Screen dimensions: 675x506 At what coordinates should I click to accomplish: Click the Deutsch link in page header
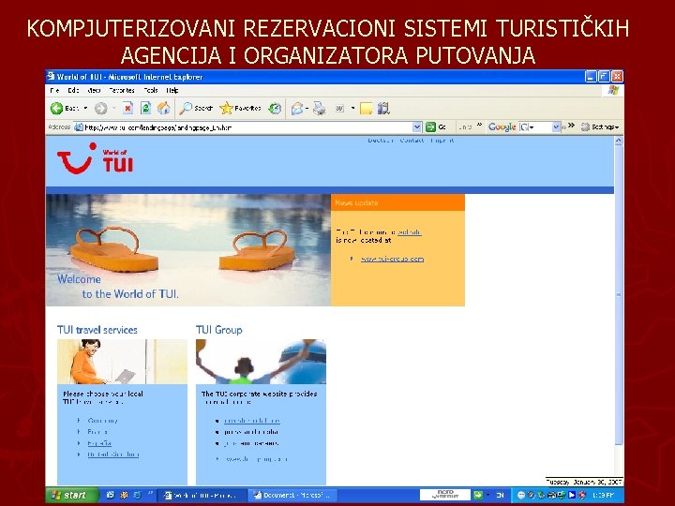tap(381, 141)
